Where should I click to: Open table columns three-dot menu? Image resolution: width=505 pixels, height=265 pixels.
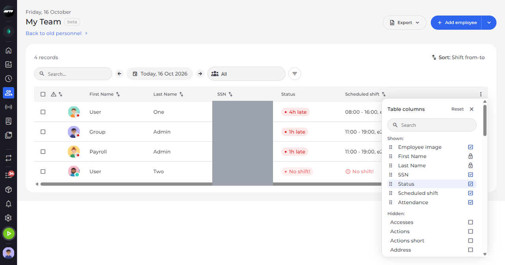click(x=481, y=94)
